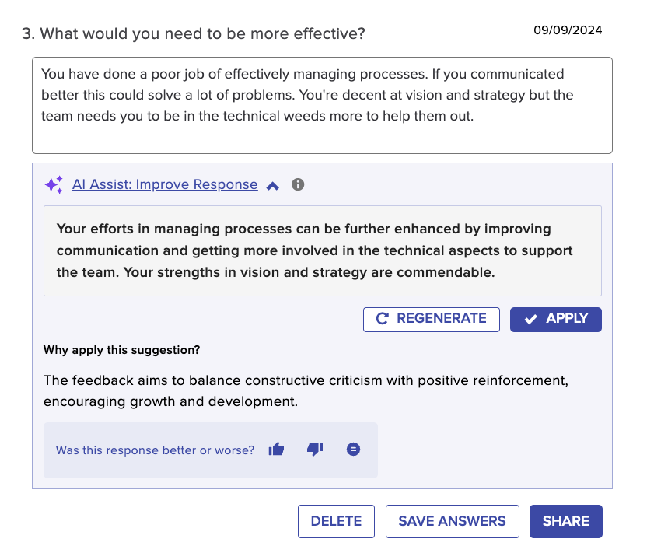Apply the AI suggestion
This screenshot has width=661, height=560.
click(555, 320)
